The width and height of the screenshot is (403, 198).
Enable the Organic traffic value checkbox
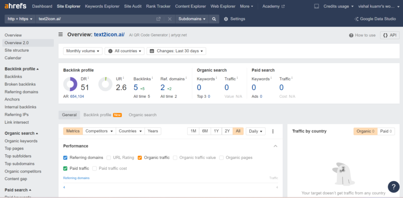175,158
